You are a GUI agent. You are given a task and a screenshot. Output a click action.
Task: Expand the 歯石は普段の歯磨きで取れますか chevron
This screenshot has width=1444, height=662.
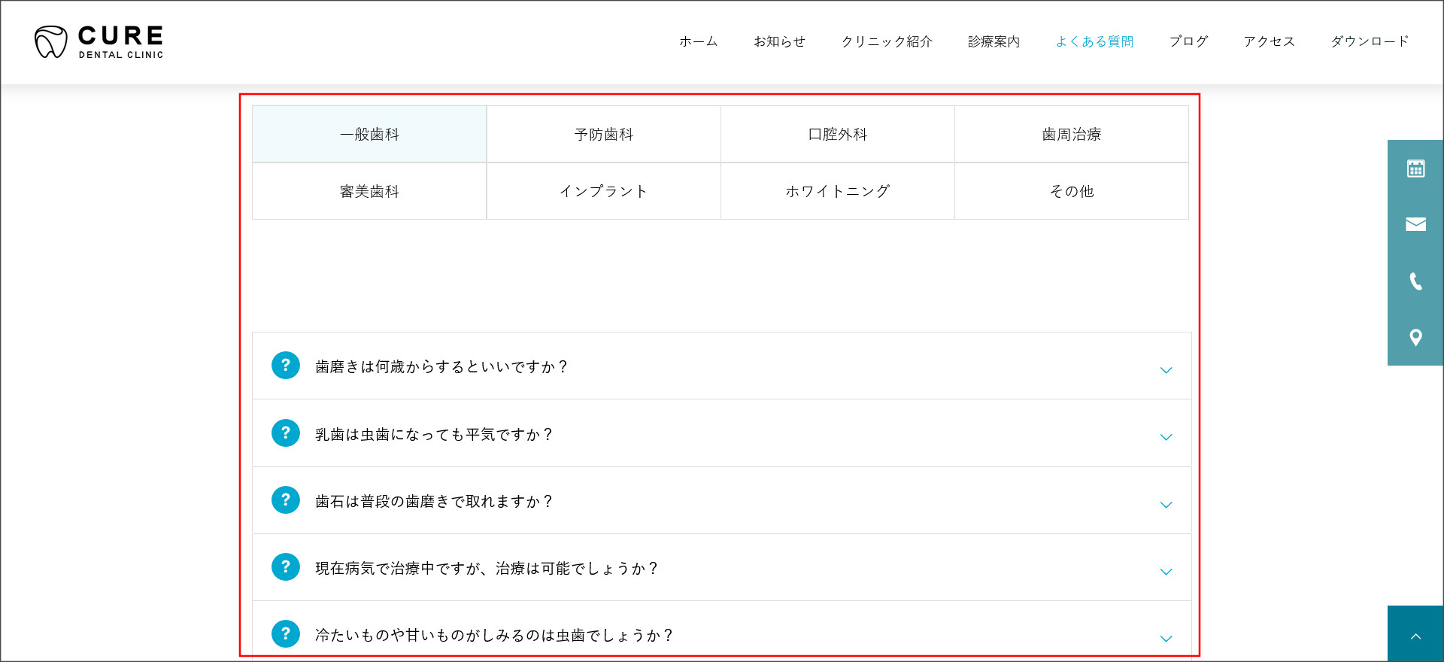coord(1166,505)
